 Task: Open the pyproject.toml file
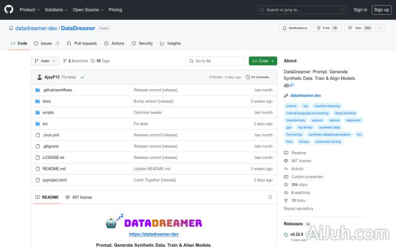(x=54, y=180)
